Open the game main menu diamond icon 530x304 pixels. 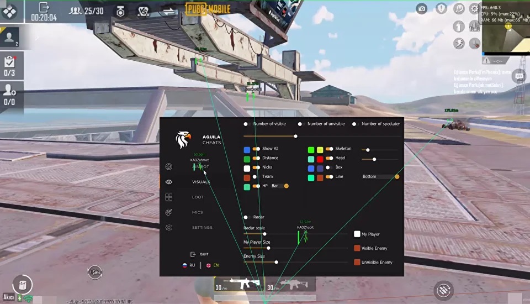click(9, 11)
